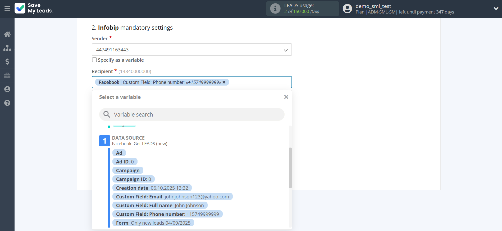This screenshot has width=502, height=231.
Task: Open the profile icon in sidebar
Action: point(7,89)
